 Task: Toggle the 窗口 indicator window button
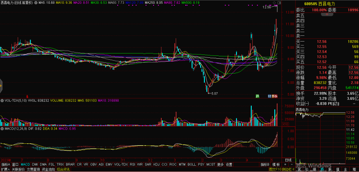pyautogui.click(x=15, y=164)
